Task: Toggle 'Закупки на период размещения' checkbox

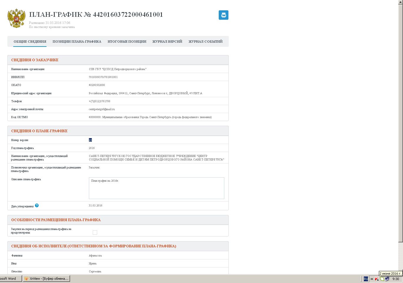Action: coord(95,232)
